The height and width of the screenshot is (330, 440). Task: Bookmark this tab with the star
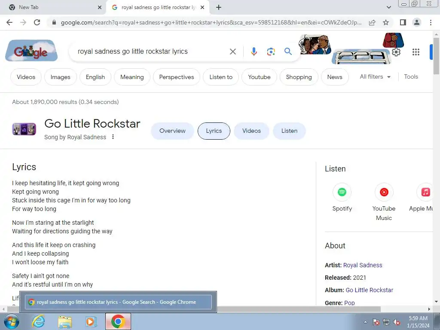click(x=386, y=22)
